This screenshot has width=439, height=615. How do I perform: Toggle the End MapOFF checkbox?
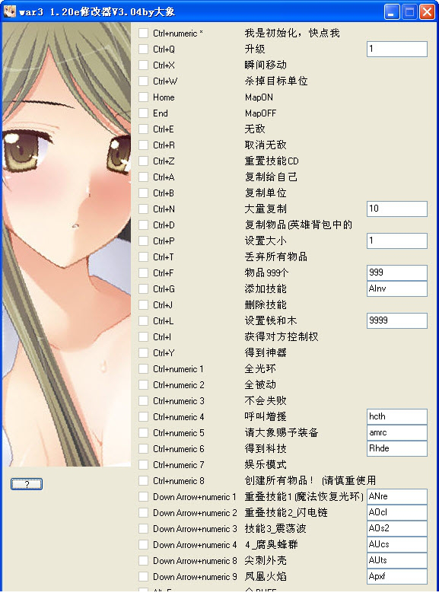click(144, 113)
